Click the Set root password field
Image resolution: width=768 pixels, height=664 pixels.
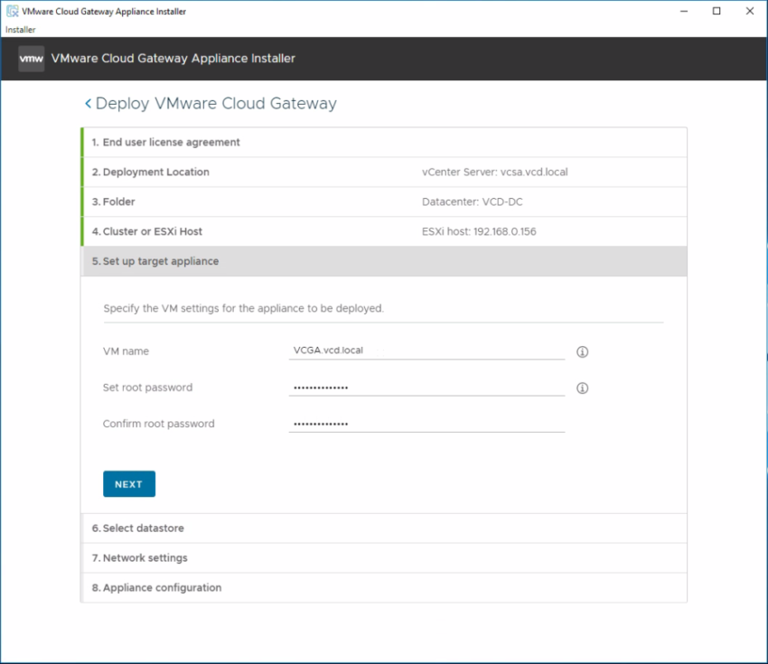(425, 387)
